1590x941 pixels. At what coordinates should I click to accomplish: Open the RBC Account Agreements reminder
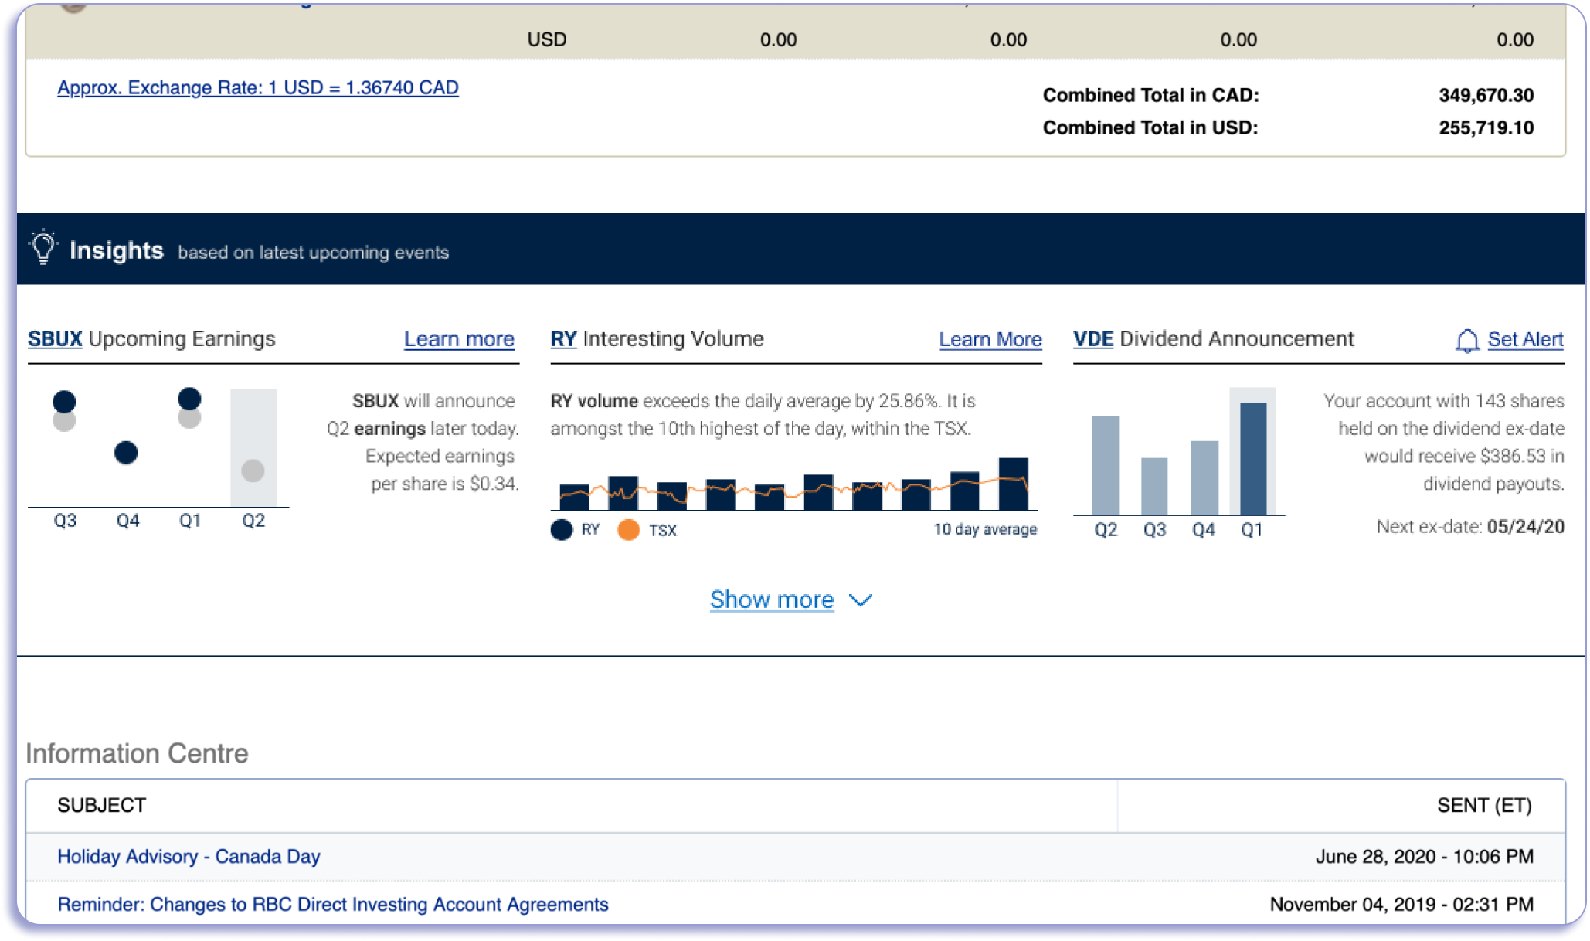pyautogui.click(x=332, y=904)
